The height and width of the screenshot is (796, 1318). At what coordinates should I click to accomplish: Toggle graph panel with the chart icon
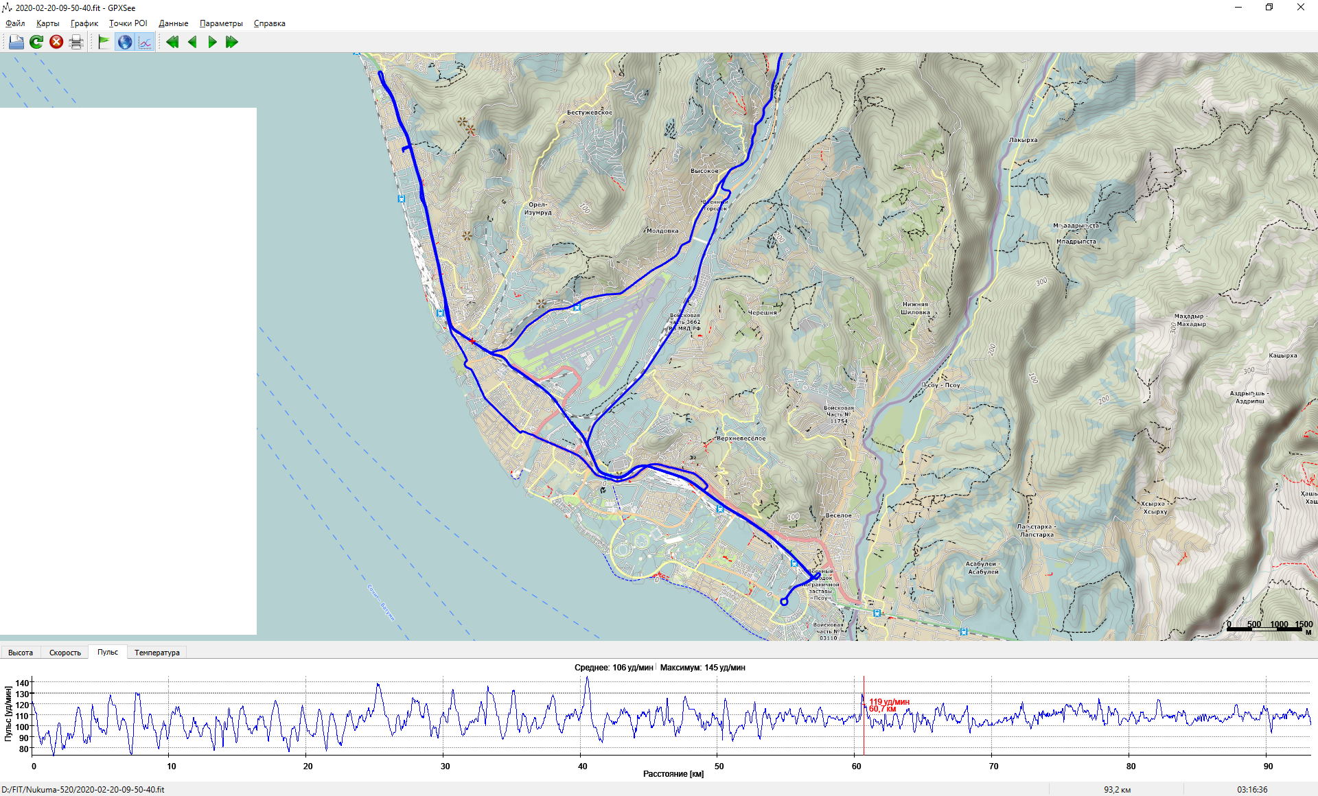click(145, 43)
